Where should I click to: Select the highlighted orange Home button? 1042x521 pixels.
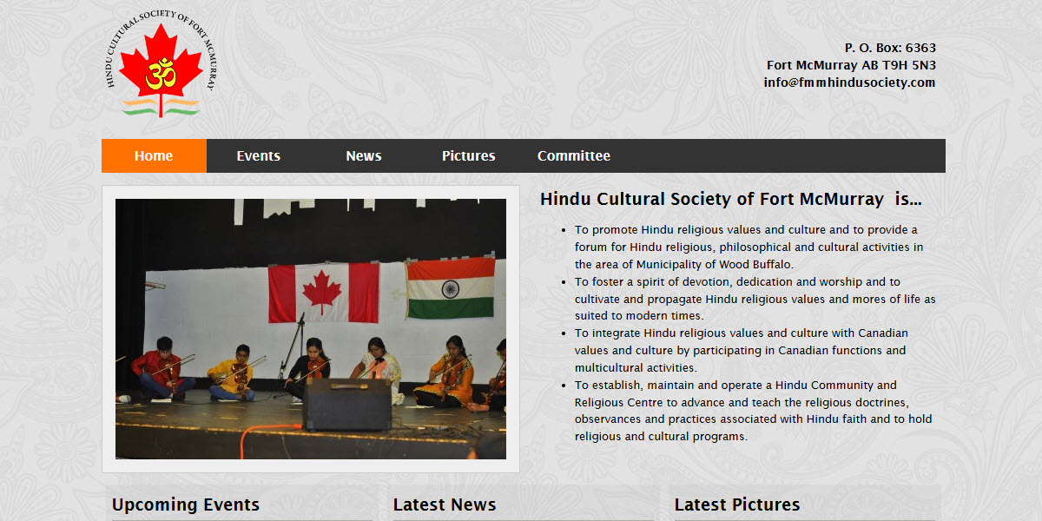coord(154,155)
